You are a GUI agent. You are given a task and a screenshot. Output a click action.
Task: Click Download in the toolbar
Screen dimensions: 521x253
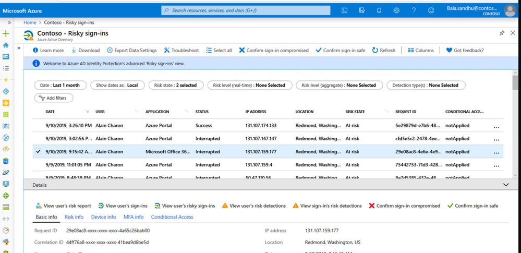pos(86,51)
